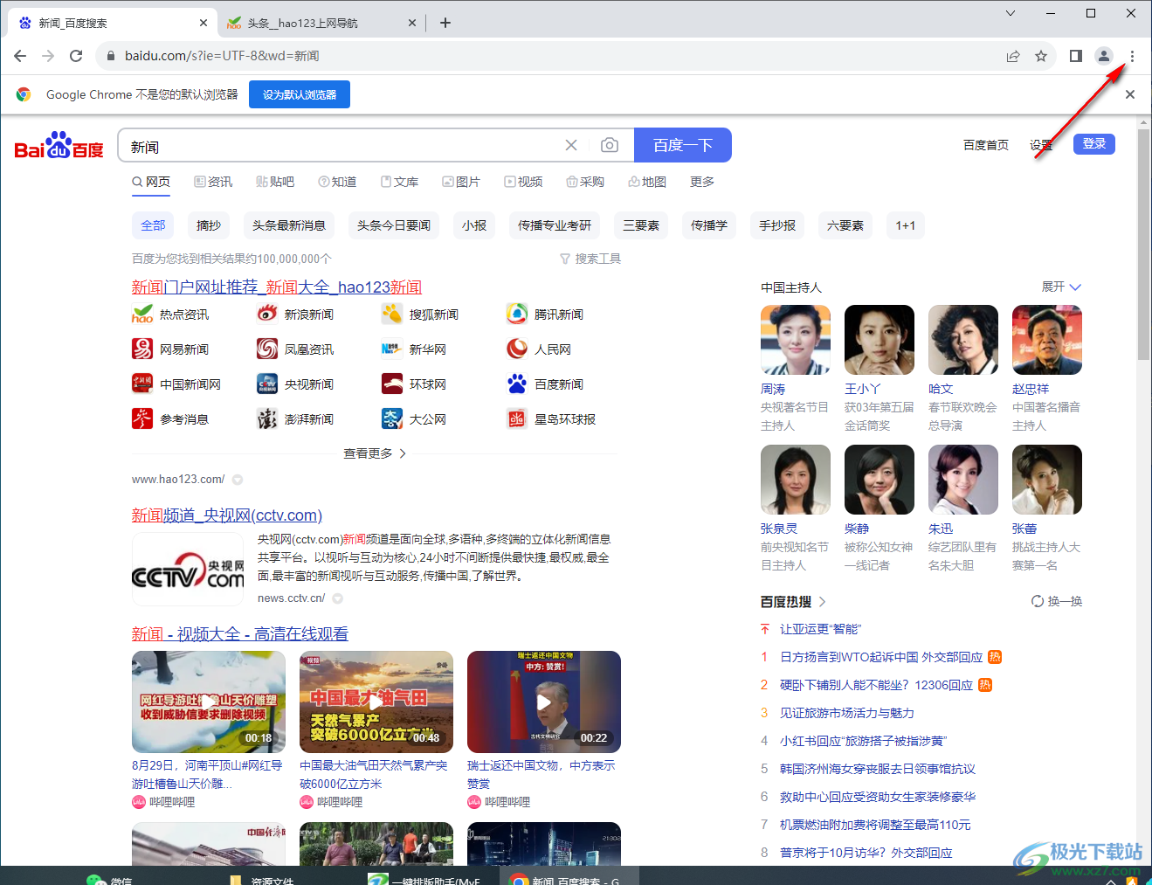Expand 查看更多 news sites
1152x885 pixels.
[x=375, y=453]
